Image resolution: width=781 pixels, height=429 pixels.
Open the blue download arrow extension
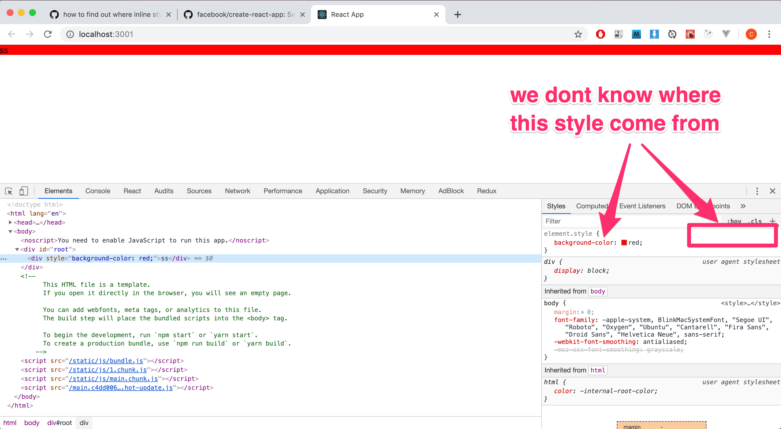click(x=654, y=34)
